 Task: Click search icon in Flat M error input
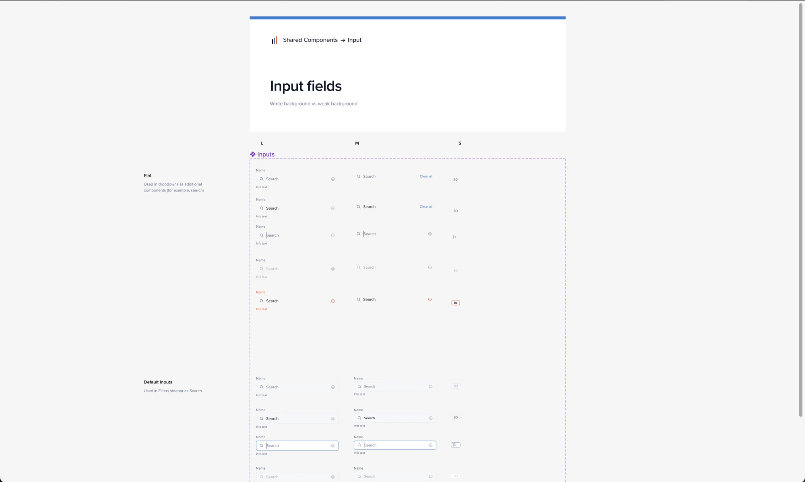click(x=359, y=299)
